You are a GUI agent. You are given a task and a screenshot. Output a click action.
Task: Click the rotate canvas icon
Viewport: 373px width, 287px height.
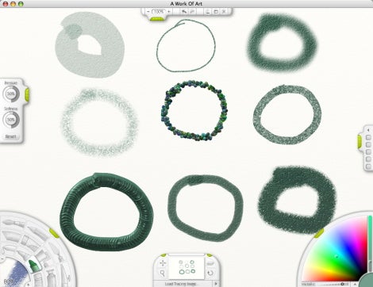210,273
